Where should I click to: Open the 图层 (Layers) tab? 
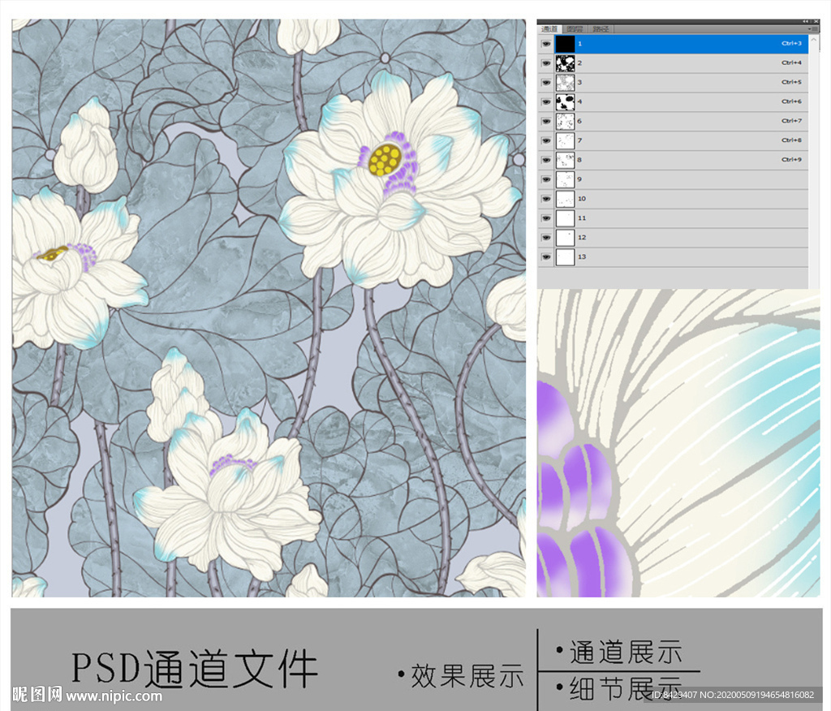coord(574,28)
